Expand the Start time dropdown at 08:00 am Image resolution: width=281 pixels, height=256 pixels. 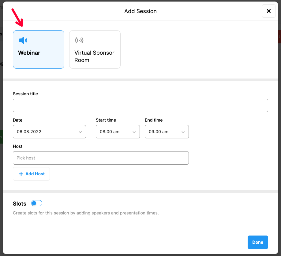click(x=118, y=132)
